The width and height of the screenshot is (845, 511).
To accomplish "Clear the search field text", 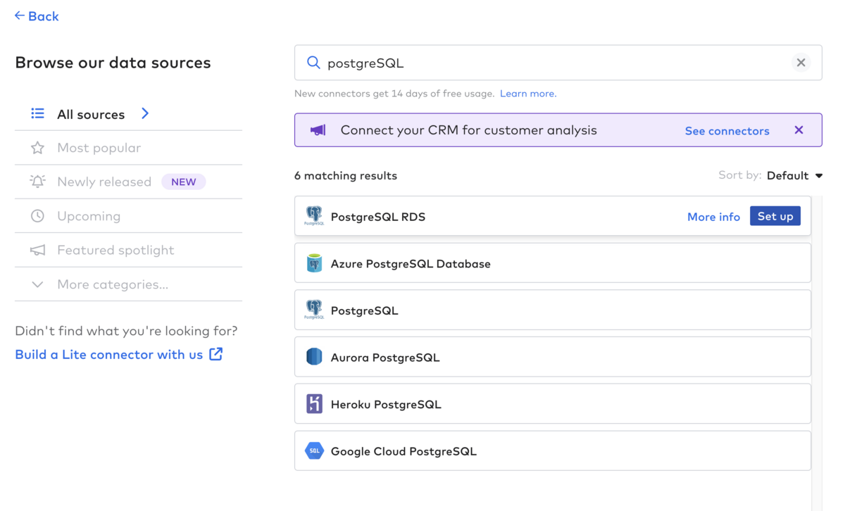I will click(801, 63).
